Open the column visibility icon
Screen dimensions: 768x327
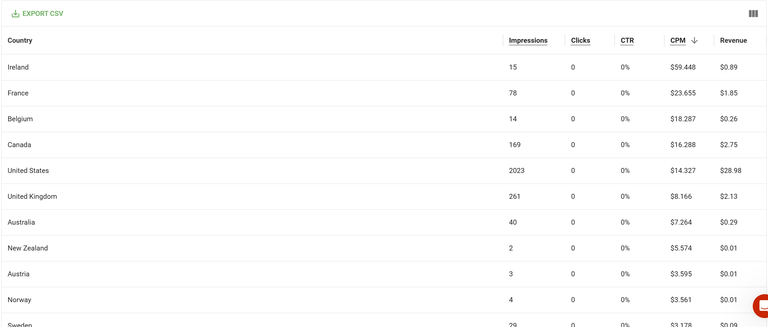click(x=753, y=14)
